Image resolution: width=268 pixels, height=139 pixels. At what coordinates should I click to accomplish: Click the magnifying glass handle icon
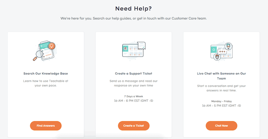[x=35, y=59]
